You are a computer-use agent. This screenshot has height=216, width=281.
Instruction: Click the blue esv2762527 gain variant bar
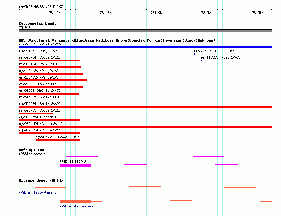pyautogui.click(x=145, y=47)
